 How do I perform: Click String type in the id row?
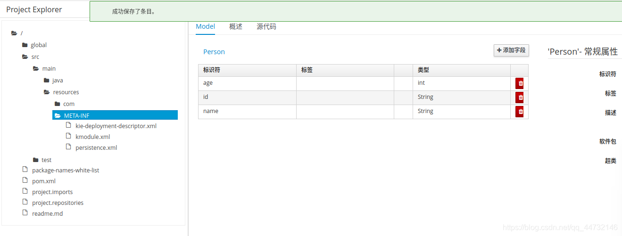point(462,98)
